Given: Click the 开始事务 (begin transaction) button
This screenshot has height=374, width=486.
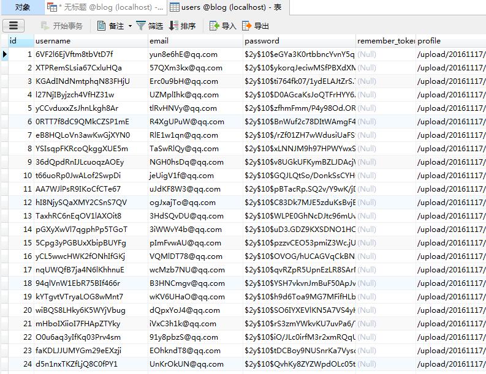Looking at the screenshot, I should coord(61,26).
